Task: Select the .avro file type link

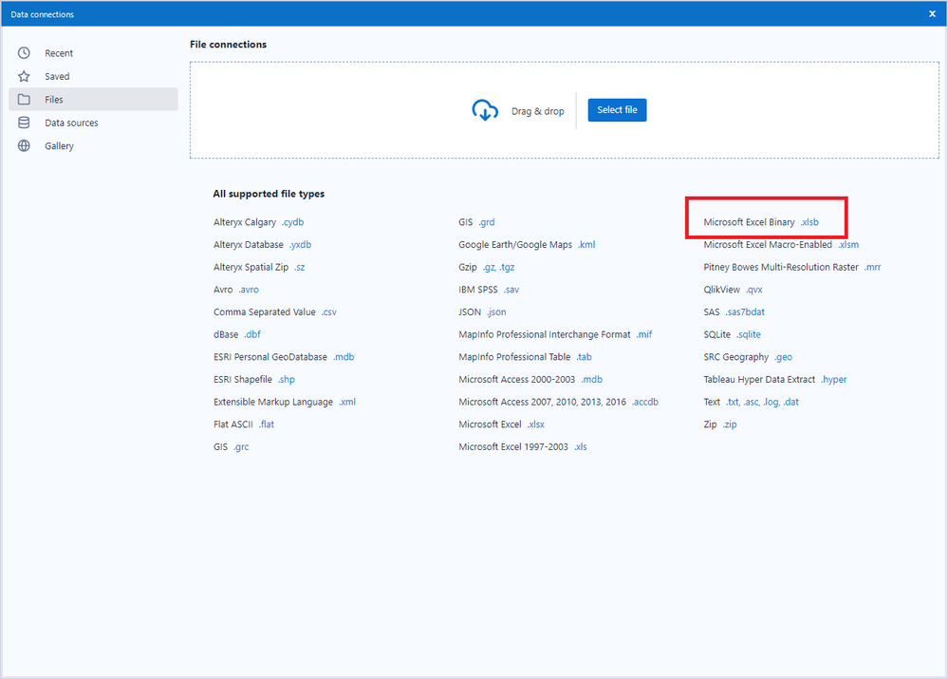Action: pyautogui.click(x=249, y=290)
